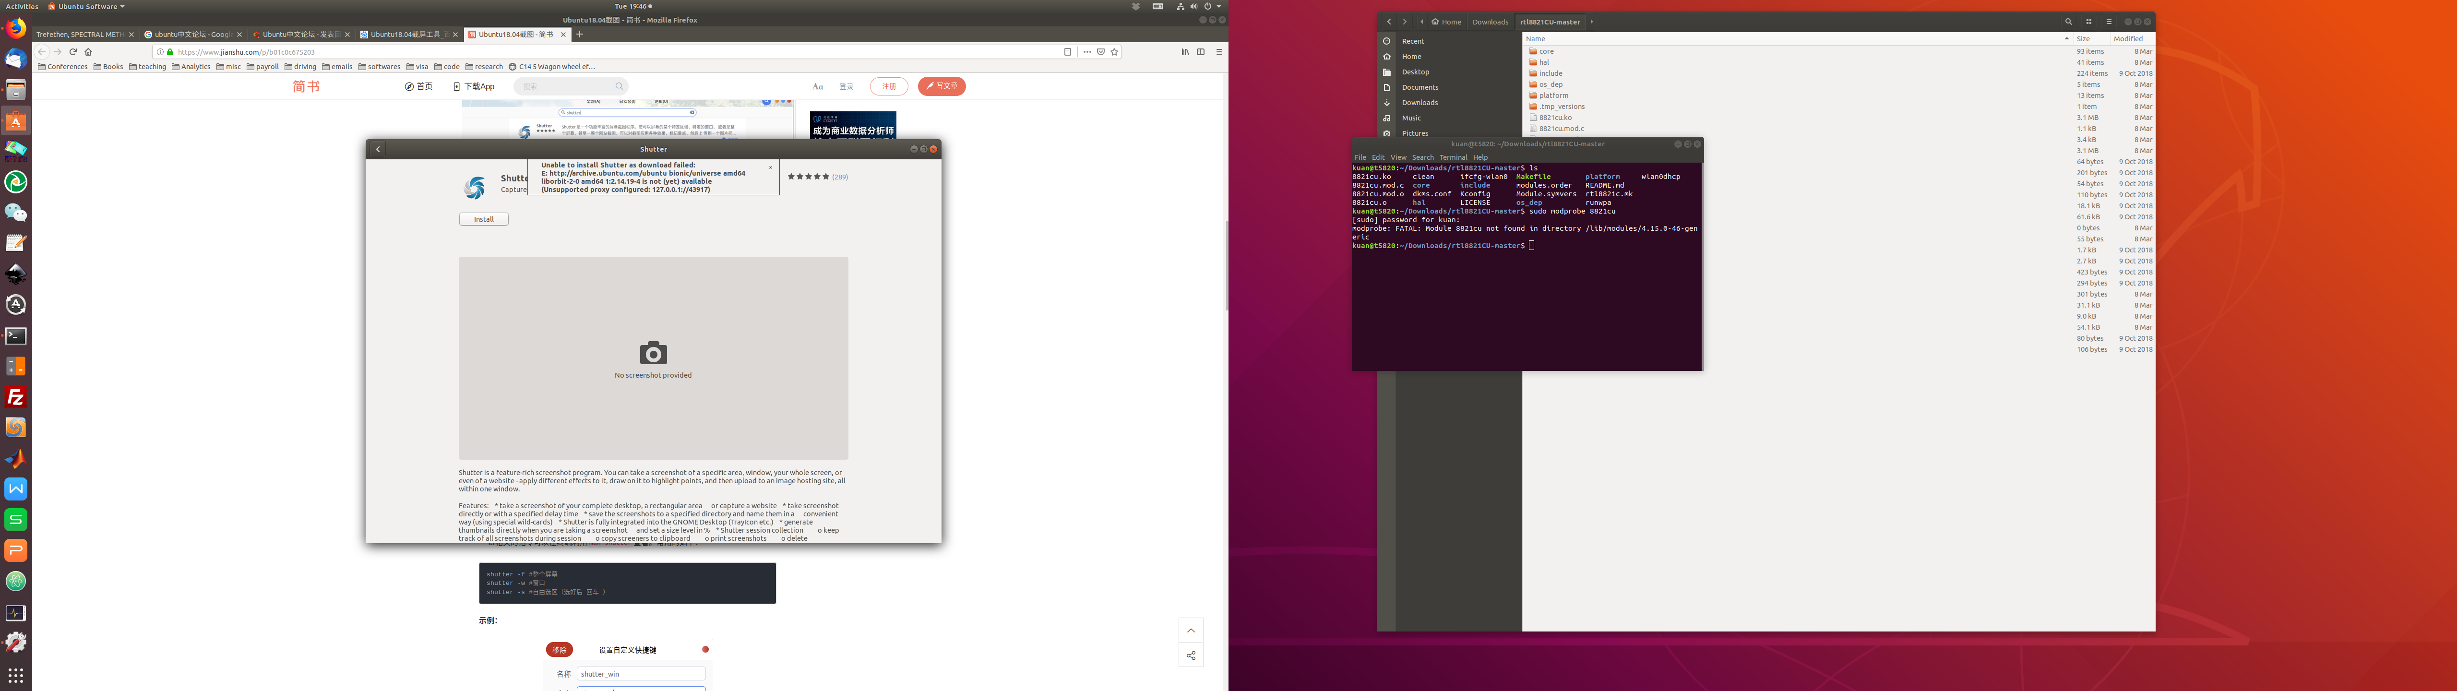This screenshot has width=2457, height=691.
Task: Open terminal Terminal menu
Action: point(1453,157)
